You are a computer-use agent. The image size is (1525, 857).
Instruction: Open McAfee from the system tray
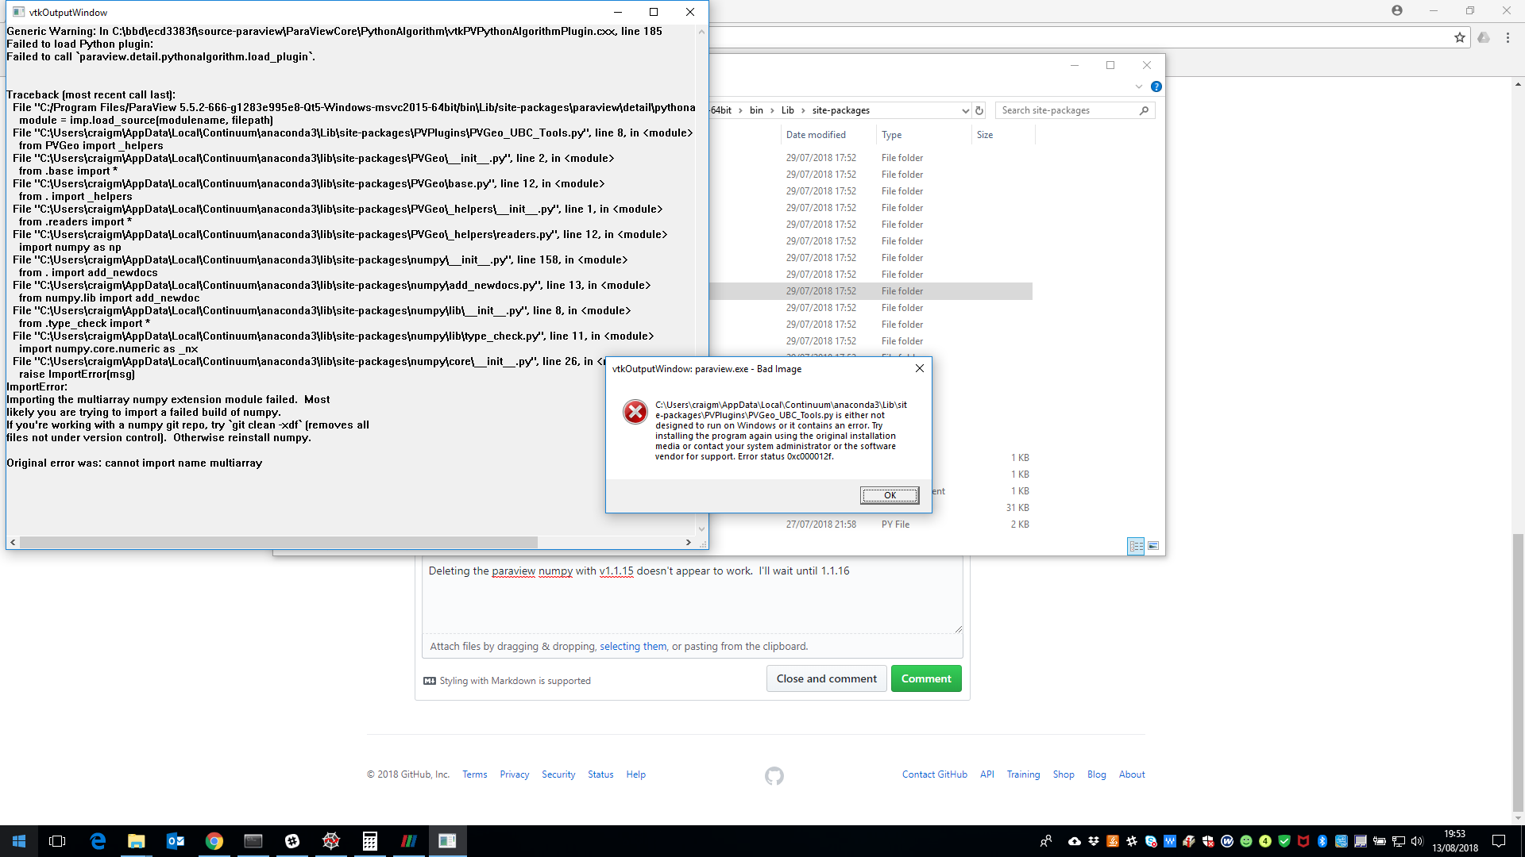pos(1303,842)
